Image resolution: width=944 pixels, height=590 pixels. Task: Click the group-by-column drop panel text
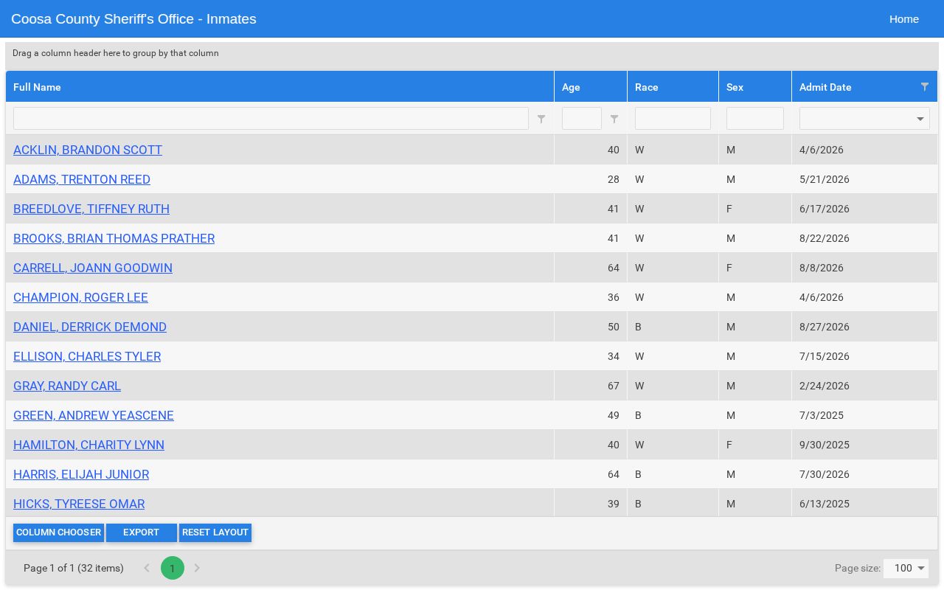pos(116,53)
